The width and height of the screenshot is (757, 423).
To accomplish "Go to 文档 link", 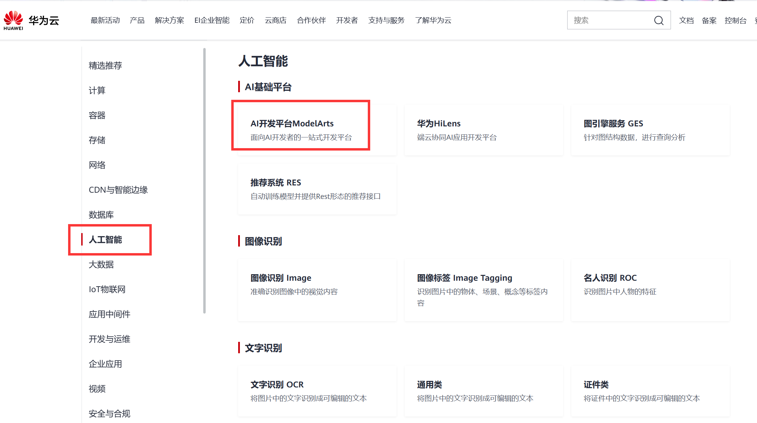I will (x=686, y=20).
